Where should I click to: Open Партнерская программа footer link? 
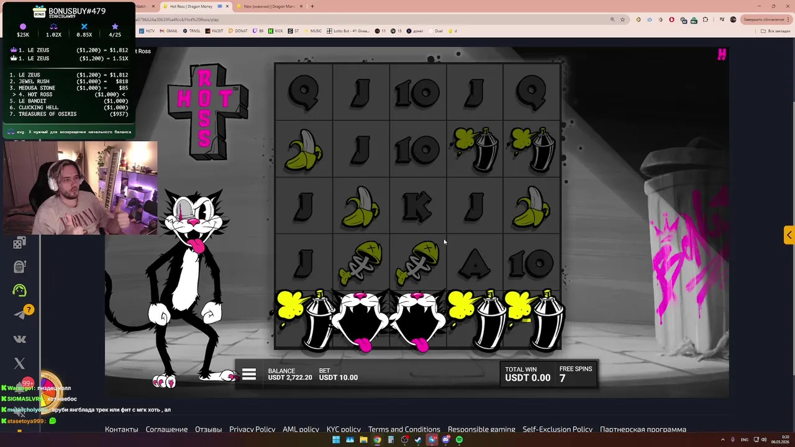[643, 429]
